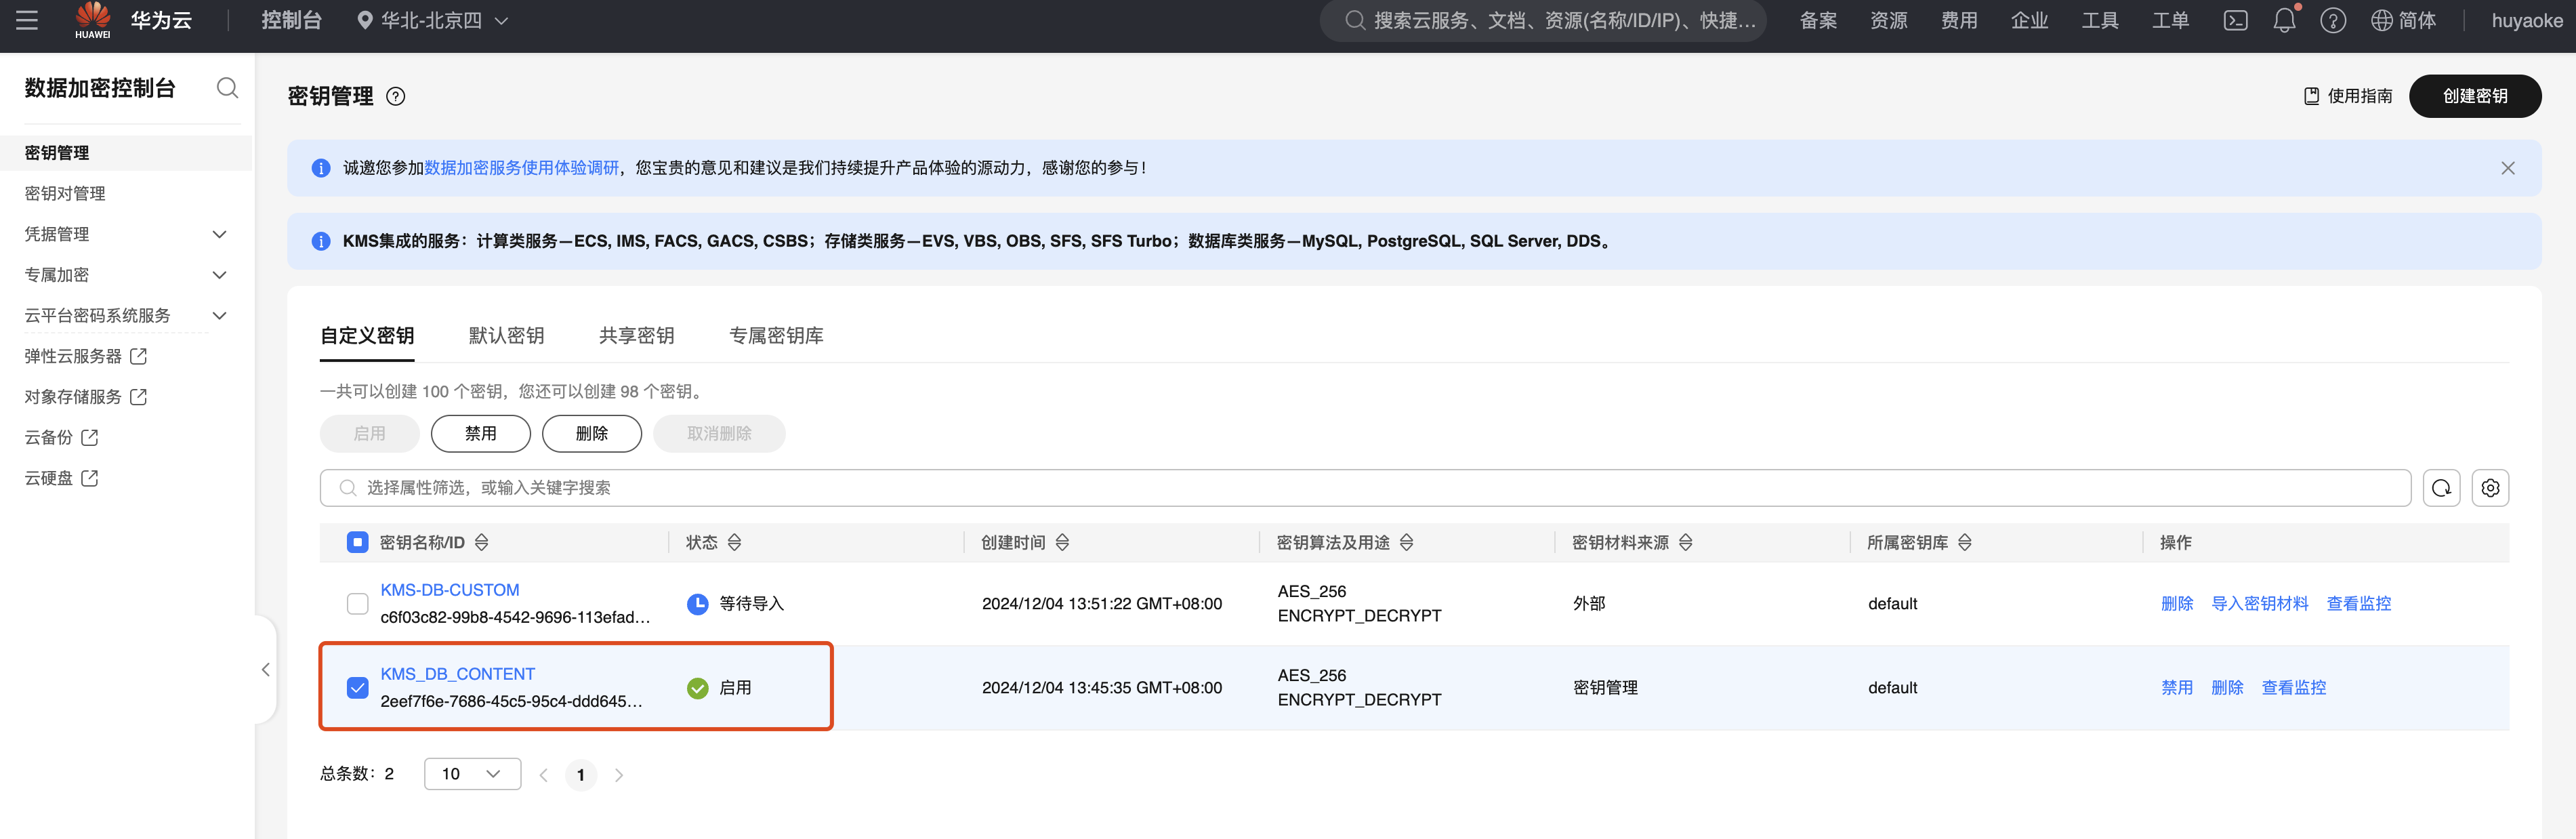Click the 创建密钥 button
The height and width of the screenshot is (839, 2576).
click(2475, 96)
